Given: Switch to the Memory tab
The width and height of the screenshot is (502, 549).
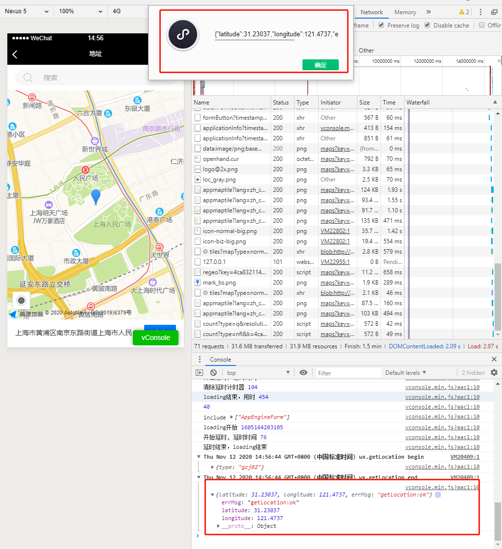Looking at the screenshot, I should click(405, 12).
